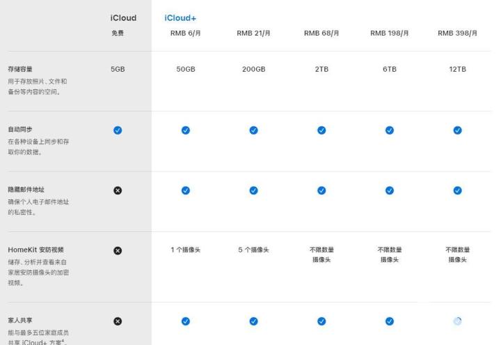
Task: Click the 自动同步 checkmark in the 12TB plan column
Action: coord(457,130)
